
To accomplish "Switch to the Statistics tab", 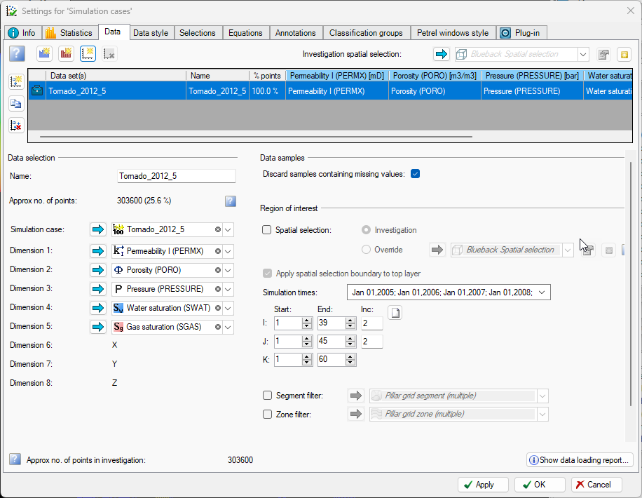I will [x=69, y=33].
